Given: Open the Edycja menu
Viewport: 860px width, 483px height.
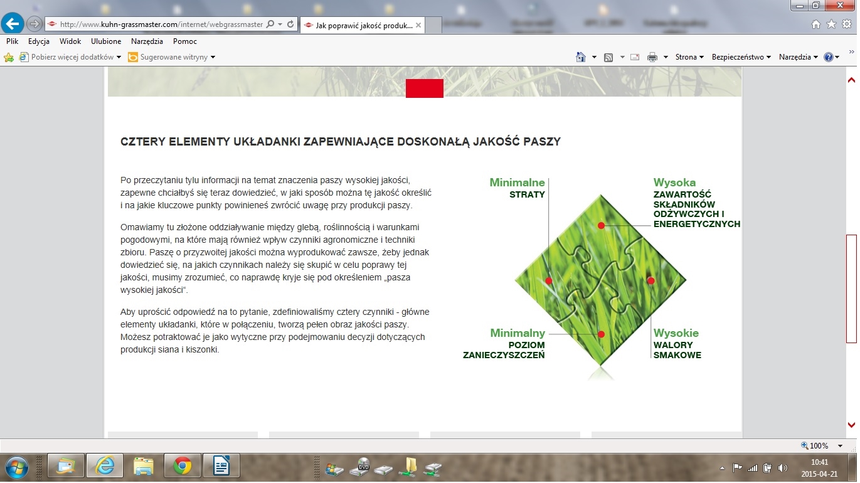Looking at the screenshot, I should tap(39, 41).
